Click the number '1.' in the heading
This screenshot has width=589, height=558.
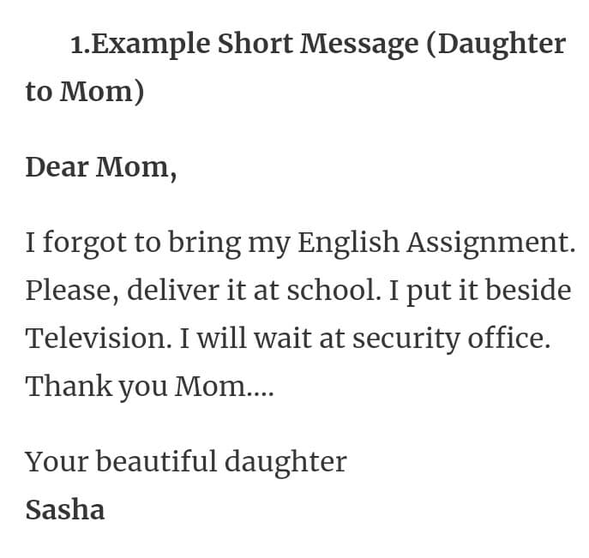click(81, 45)
